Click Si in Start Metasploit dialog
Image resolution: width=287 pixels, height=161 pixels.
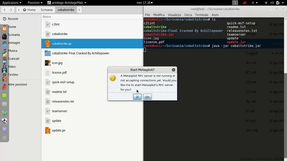137,97
